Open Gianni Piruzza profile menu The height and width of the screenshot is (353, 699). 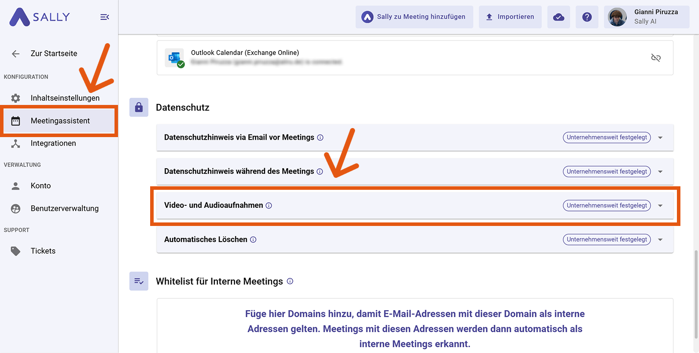(647, 17)
